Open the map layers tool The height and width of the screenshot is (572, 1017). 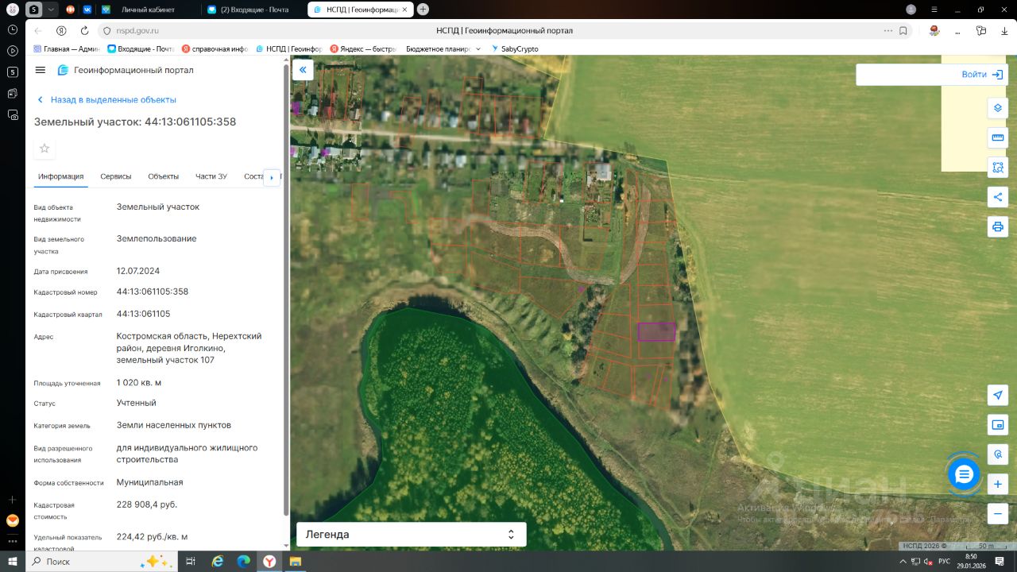[x=998, y=108]
